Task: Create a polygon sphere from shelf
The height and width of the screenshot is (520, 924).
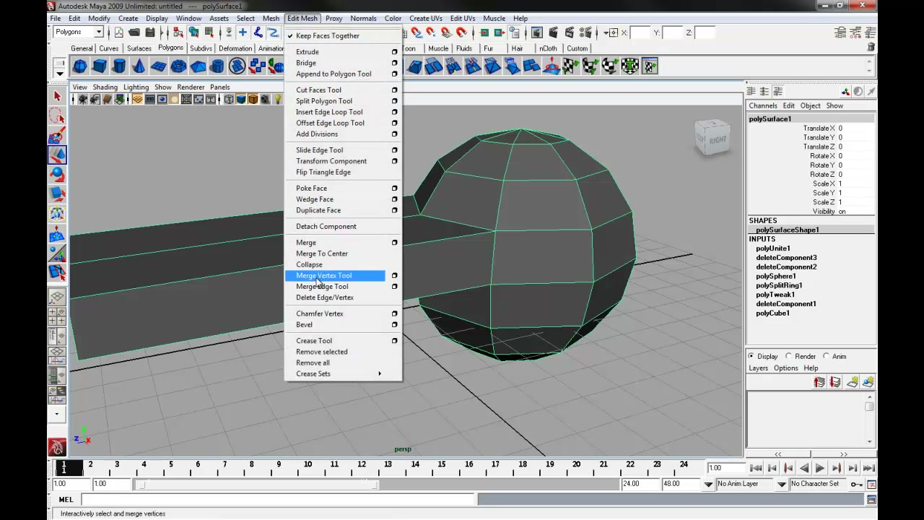Action: [x=80, y=66]
